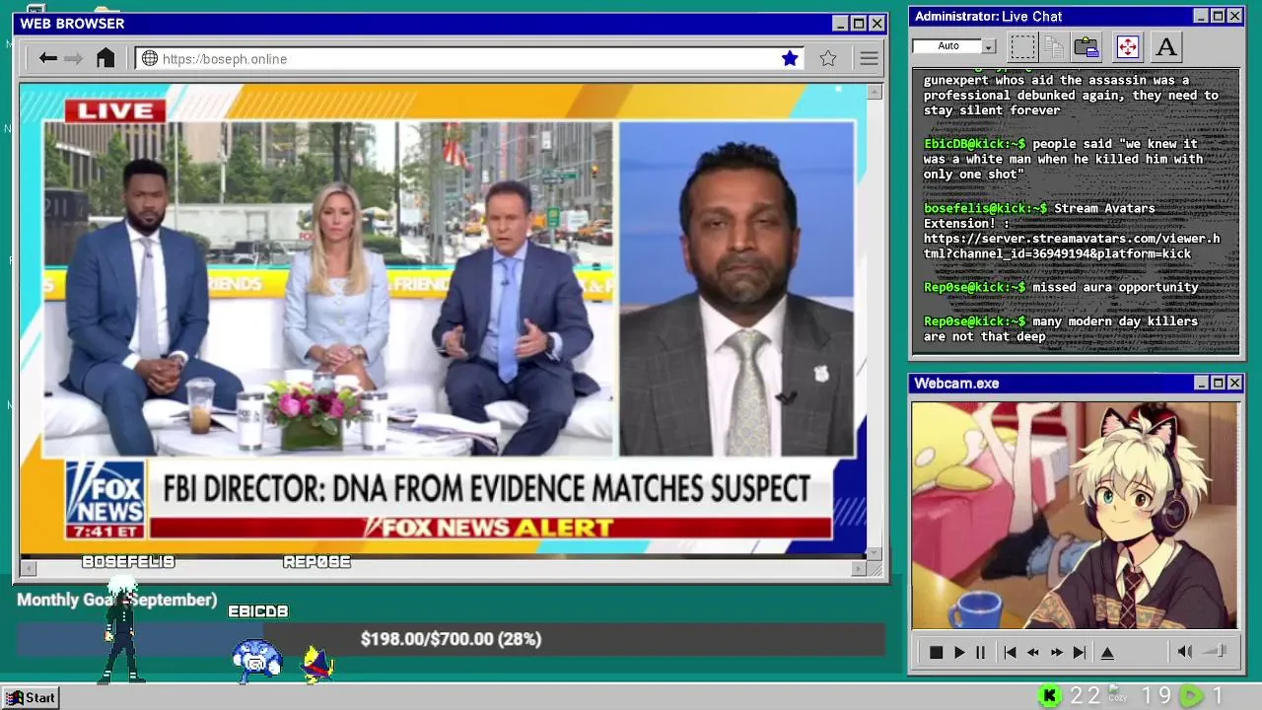
Task: Click the browser vertical scrollbar up arrow
Action: click(x=874, y=92)
